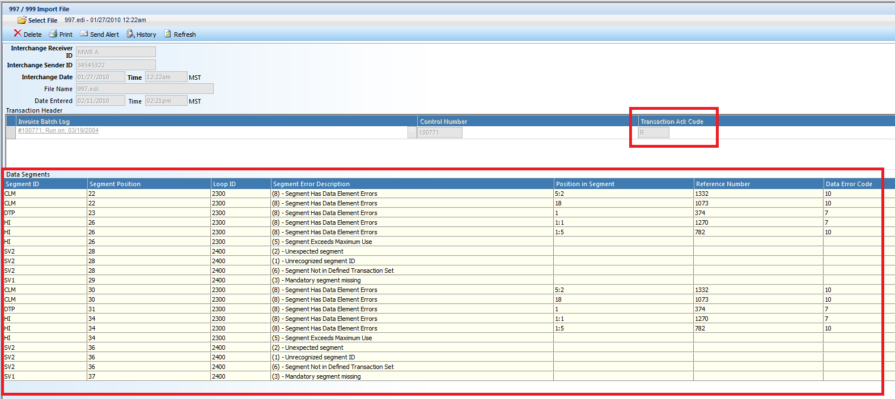Click the Select File folder icon
Image resolution: width=895 pixels, height=399 pixels.
click(22, 20)
